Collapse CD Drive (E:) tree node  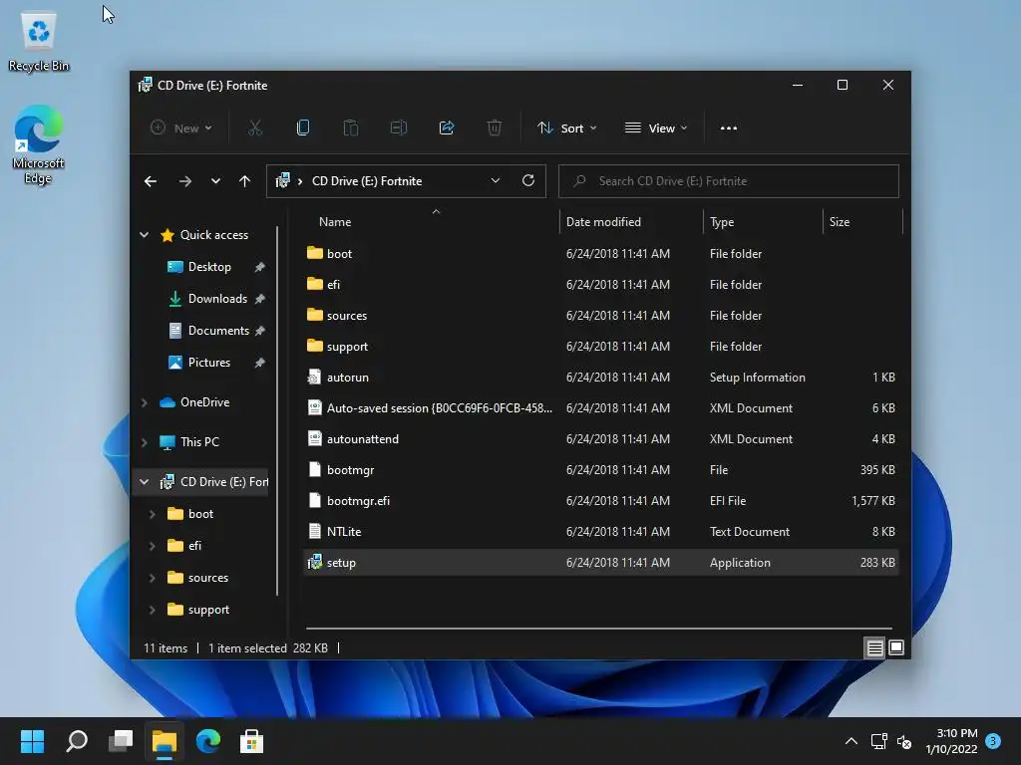144,482
